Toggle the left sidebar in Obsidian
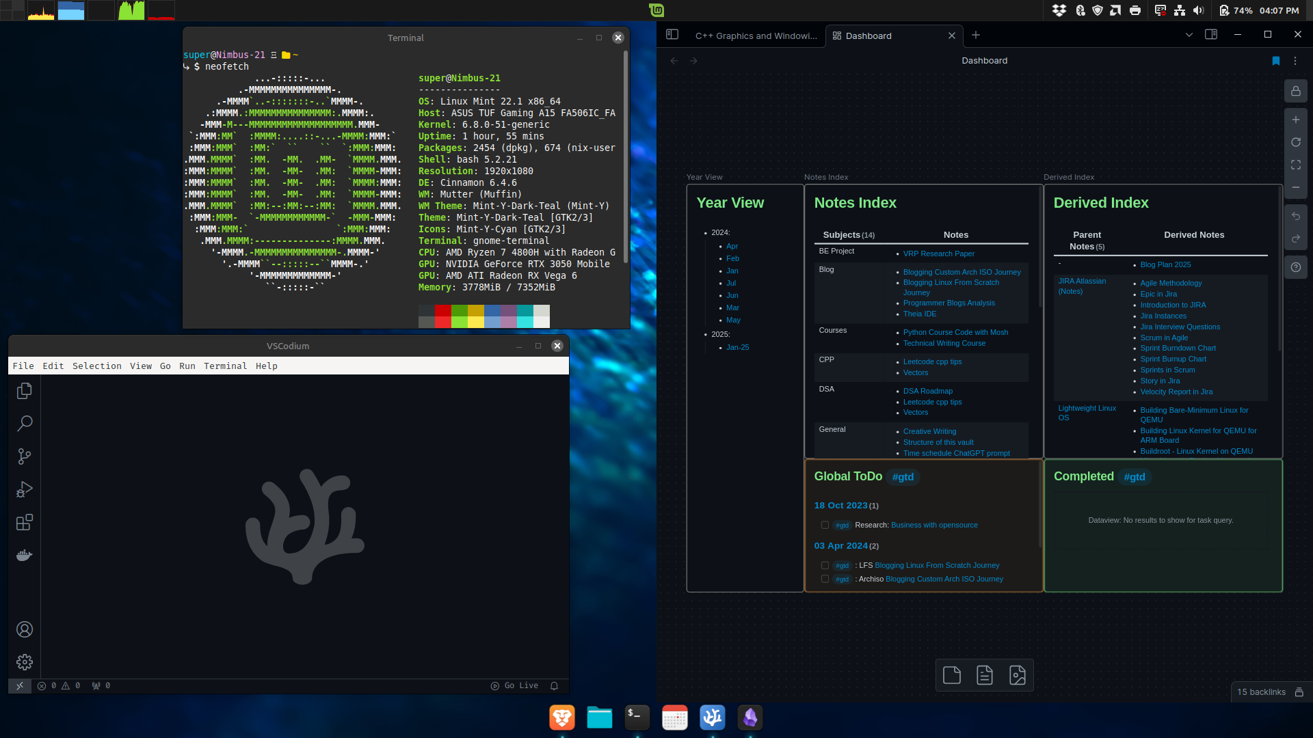This screenshot has height=738, width=1313. (672, 34)
